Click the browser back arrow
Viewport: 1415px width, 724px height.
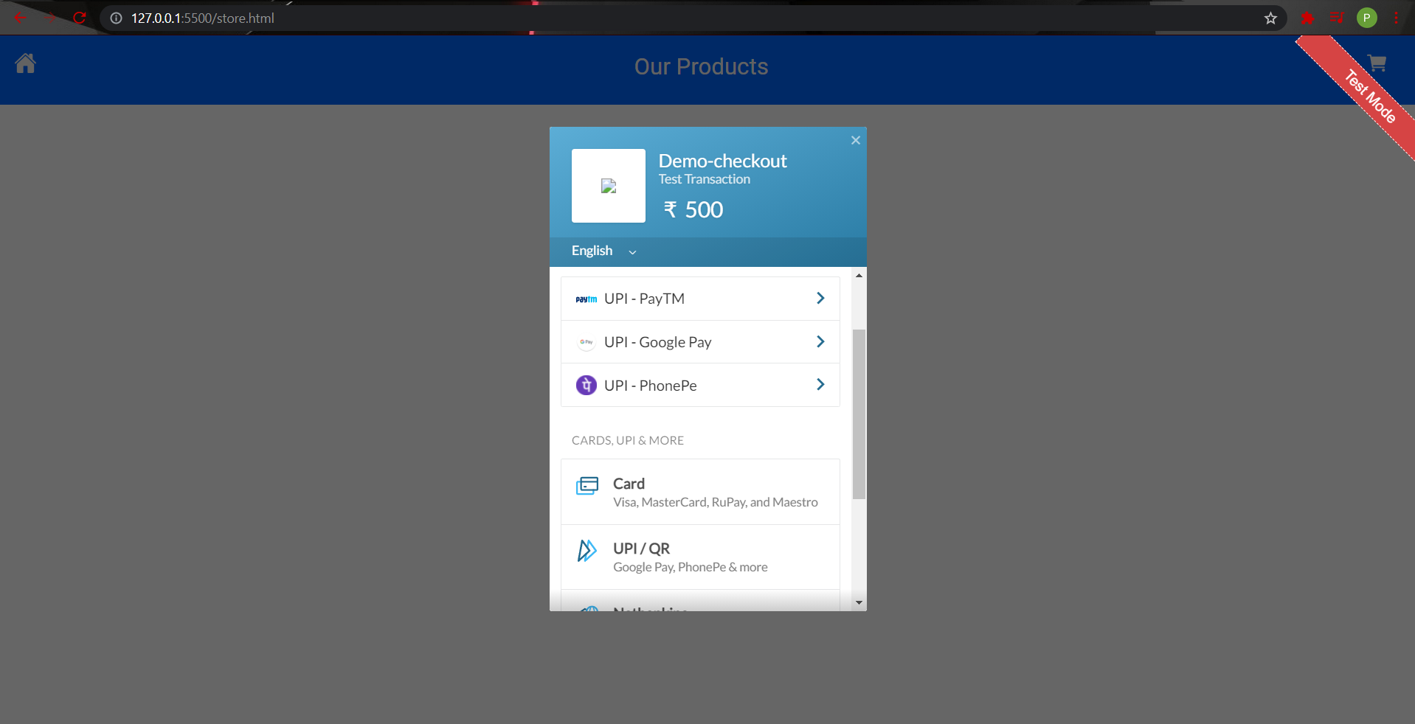[x=19, y=18]
